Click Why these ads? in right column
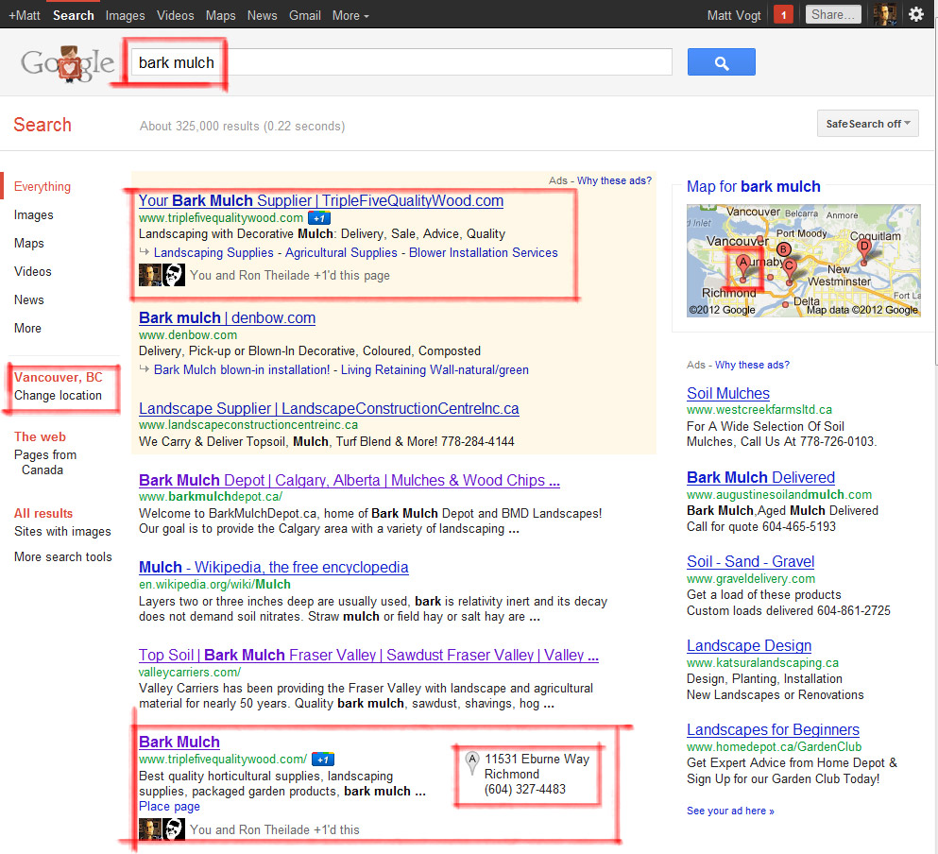The height and width of the screenshot is (854, 938). pyautogui.click(x=752, y=365)
